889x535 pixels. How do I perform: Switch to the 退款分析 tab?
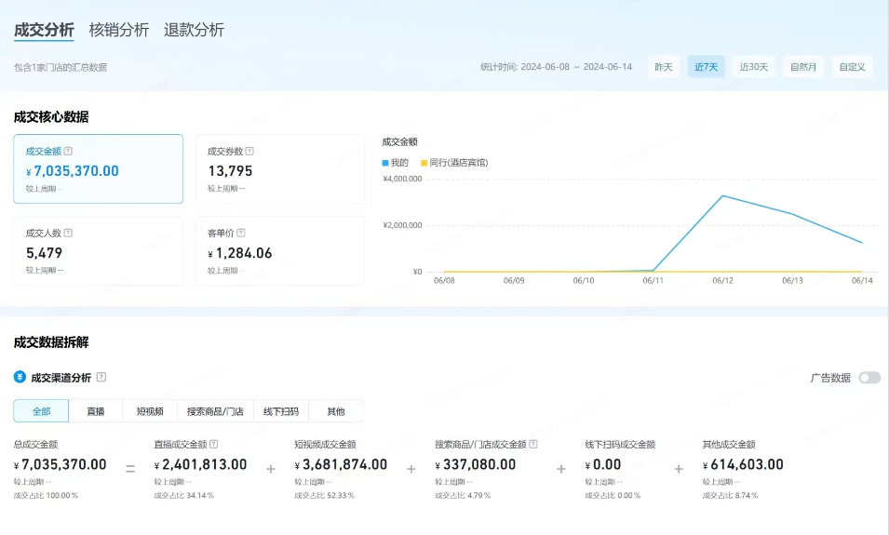coord(194,30)
